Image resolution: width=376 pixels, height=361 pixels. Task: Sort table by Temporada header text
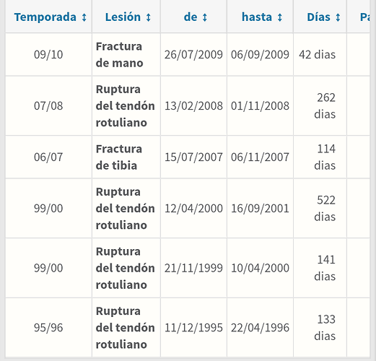point(45,17)
